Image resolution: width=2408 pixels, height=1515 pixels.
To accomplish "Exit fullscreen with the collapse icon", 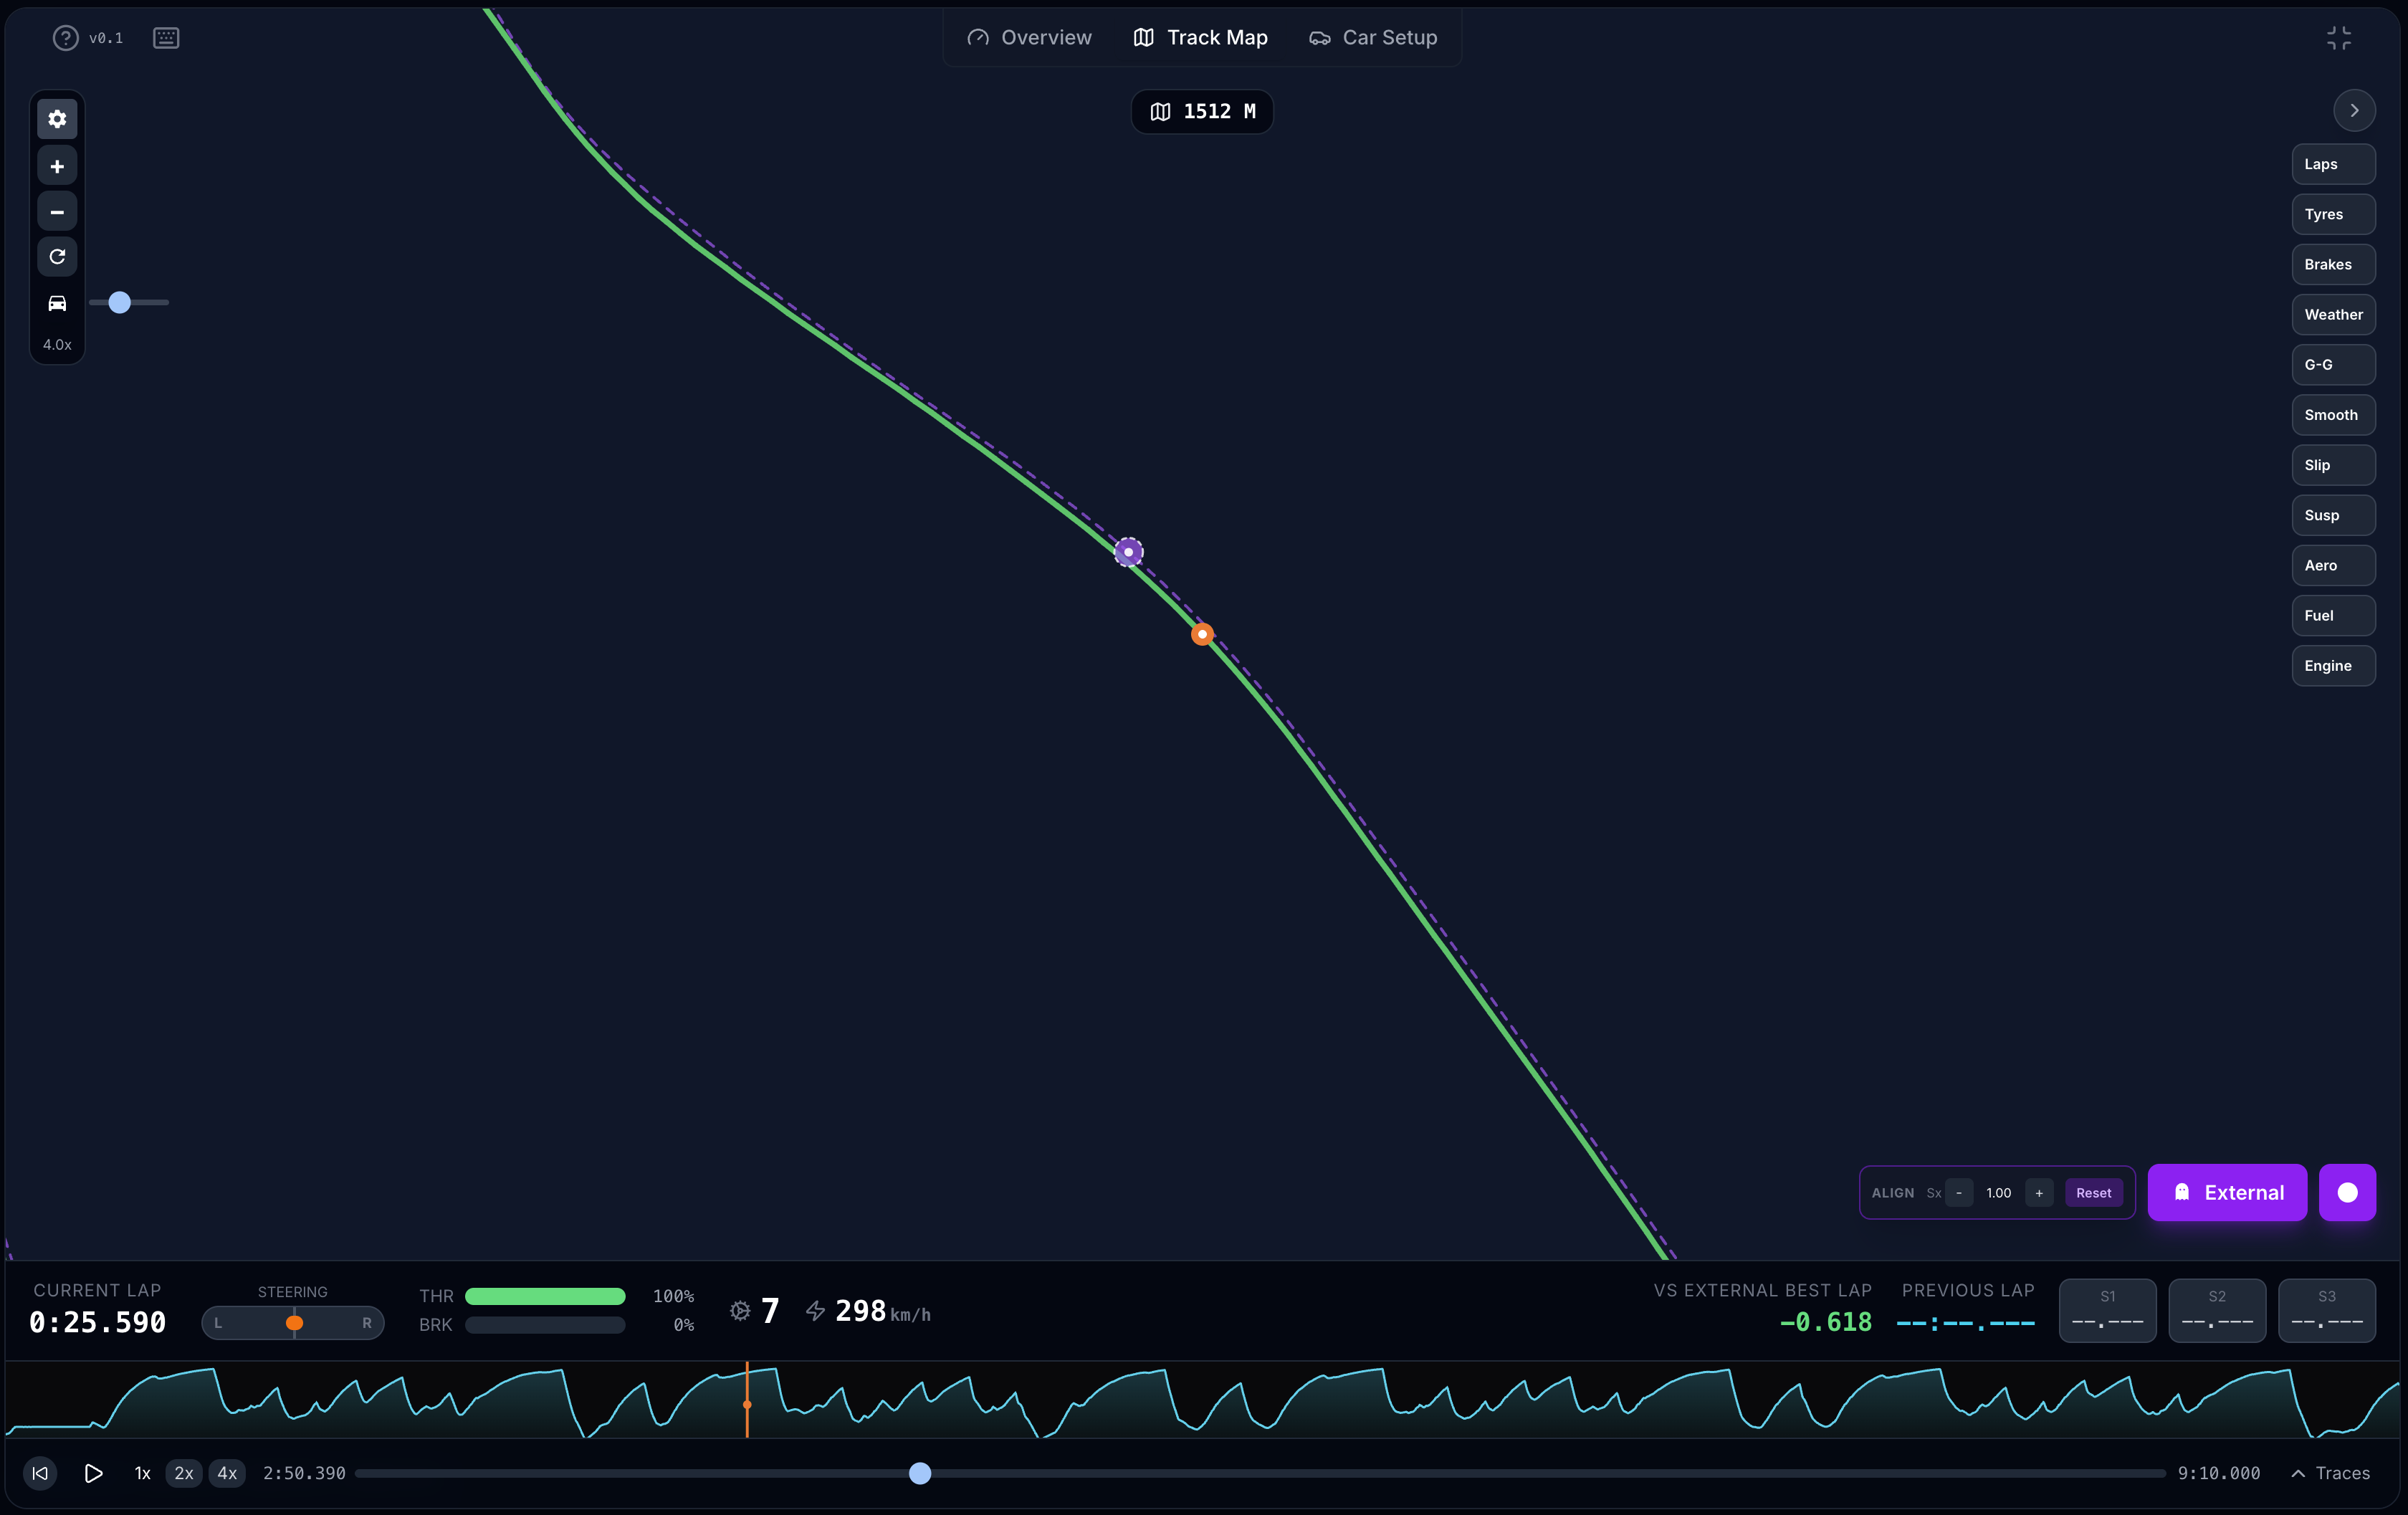I will (x=2338, y=38).
